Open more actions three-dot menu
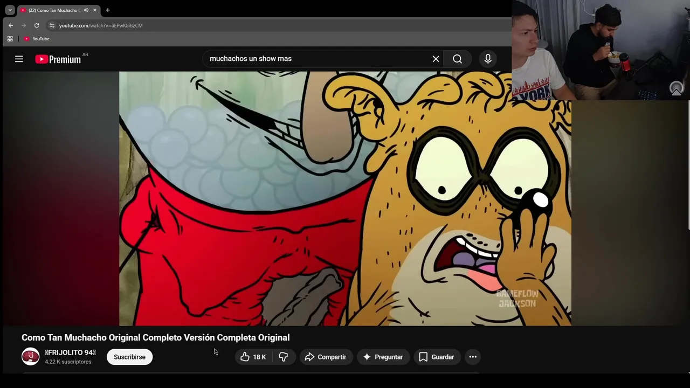The image size is (690, 388). 473,357
